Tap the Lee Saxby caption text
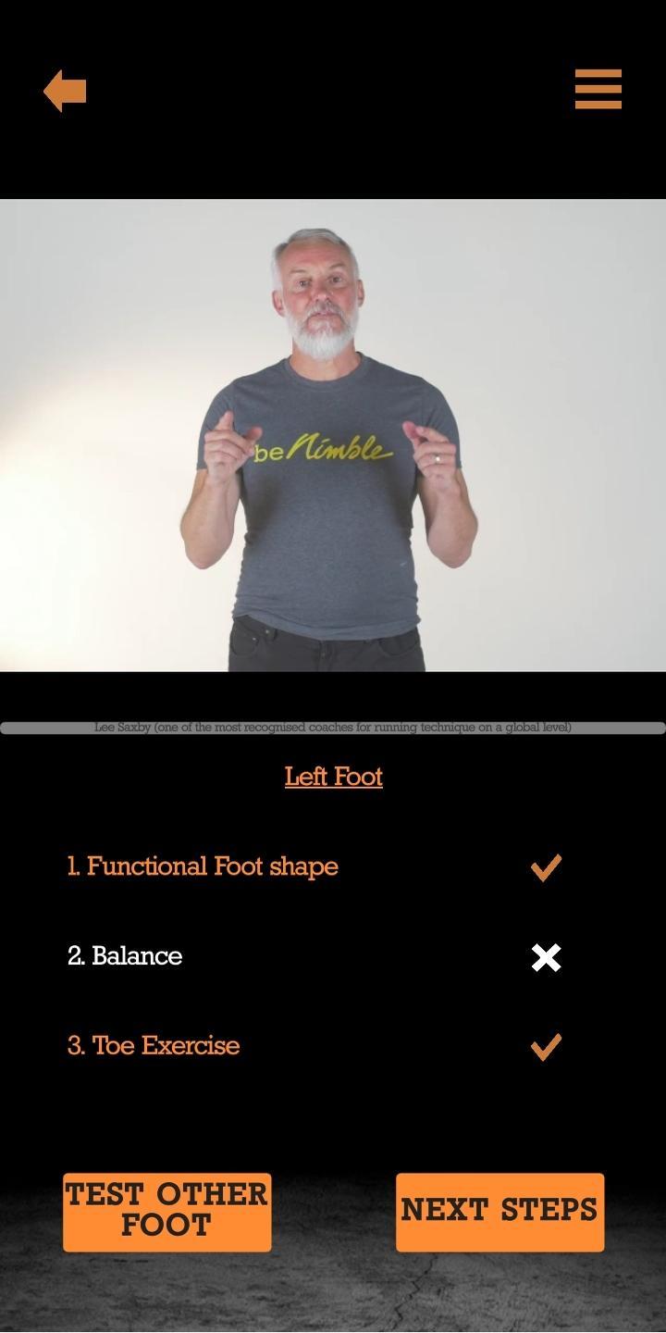 pyautogui.click(x=333, y=728)
